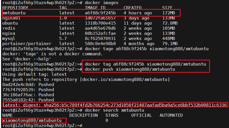This screenshot has height=128, width=229.
Task: Click the STARS column header in search output
Action: click(x=112, y=115)
